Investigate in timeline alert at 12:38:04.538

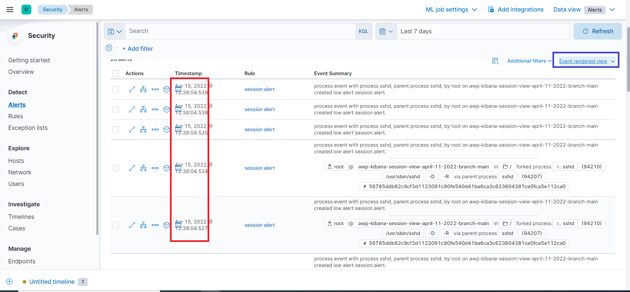(x=167, y=109)
